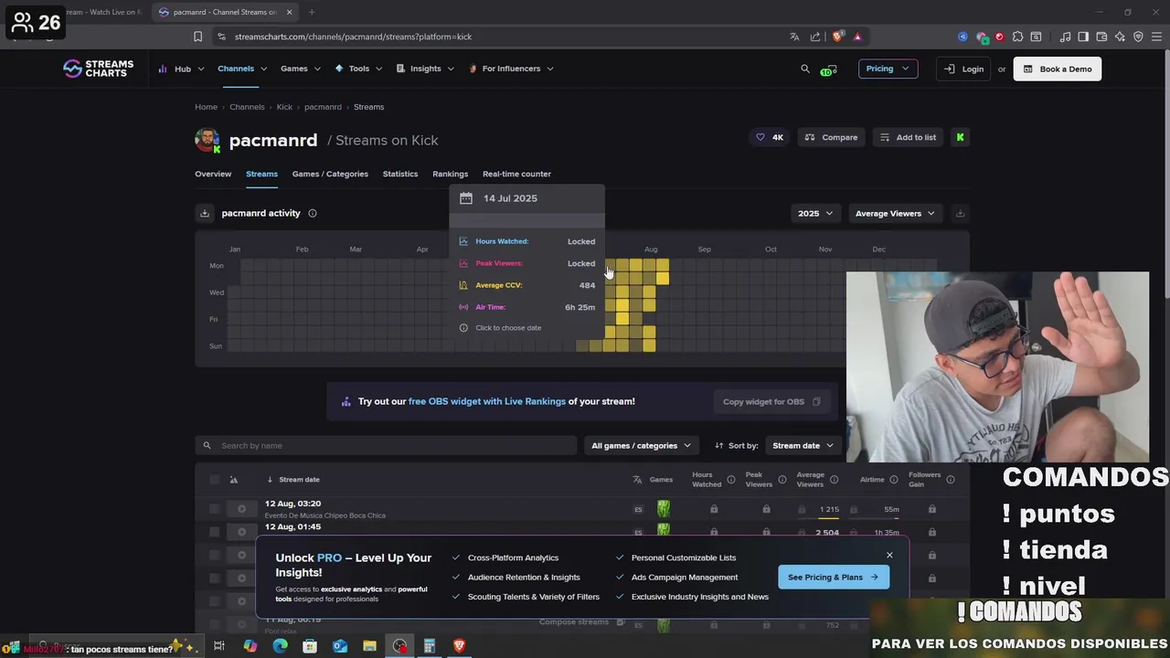Switch to the Overview tab
1170x658 pixels.
(213, 174)
